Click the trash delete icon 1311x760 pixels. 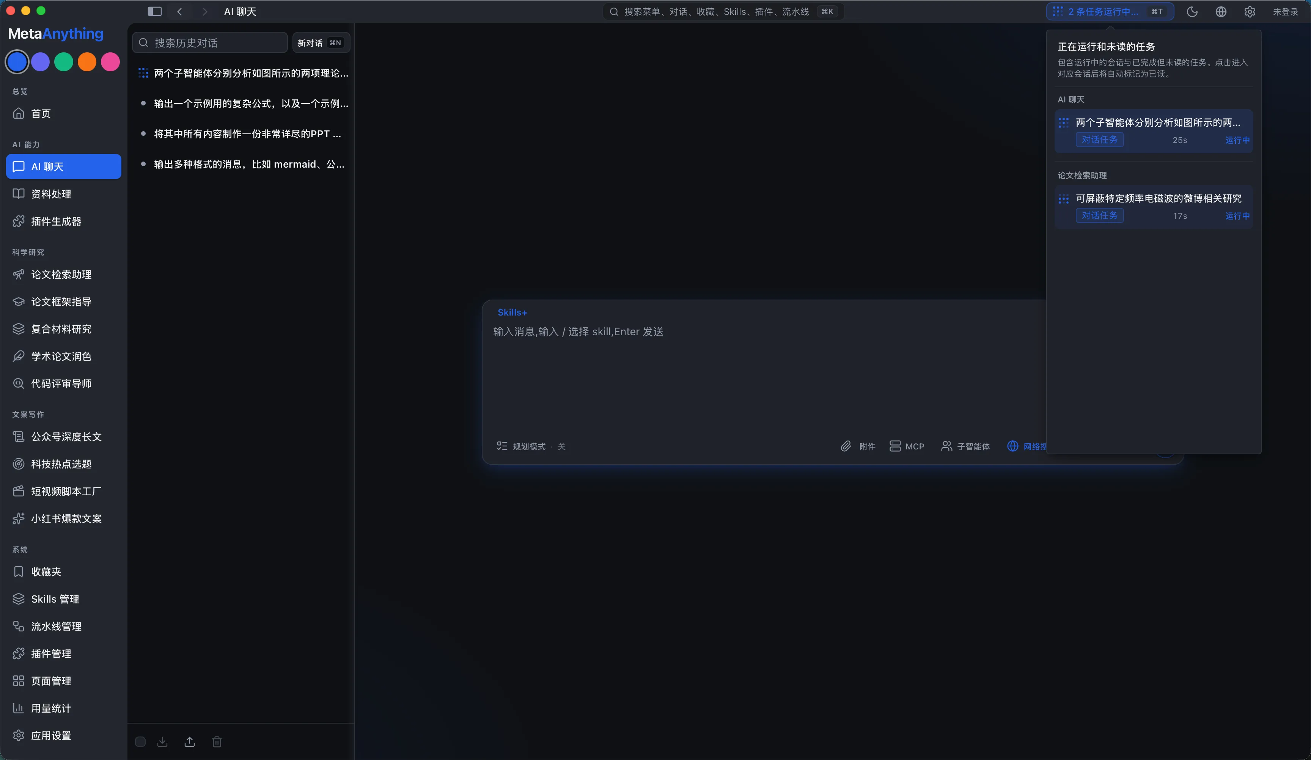(217, 742)
